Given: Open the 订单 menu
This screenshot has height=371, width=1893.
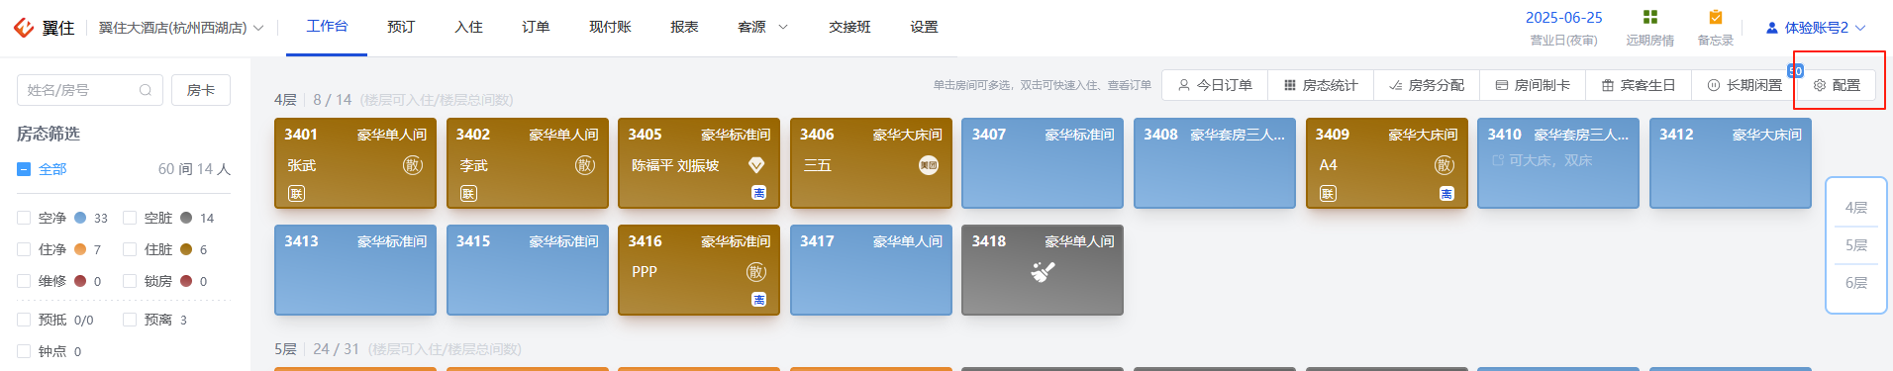Looking at the screenshot, I should tap(536, 27).
